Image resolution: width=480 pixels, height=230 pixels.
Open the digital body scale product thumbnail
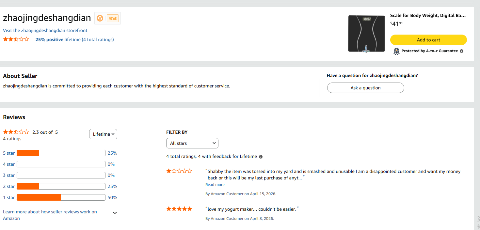367,34
